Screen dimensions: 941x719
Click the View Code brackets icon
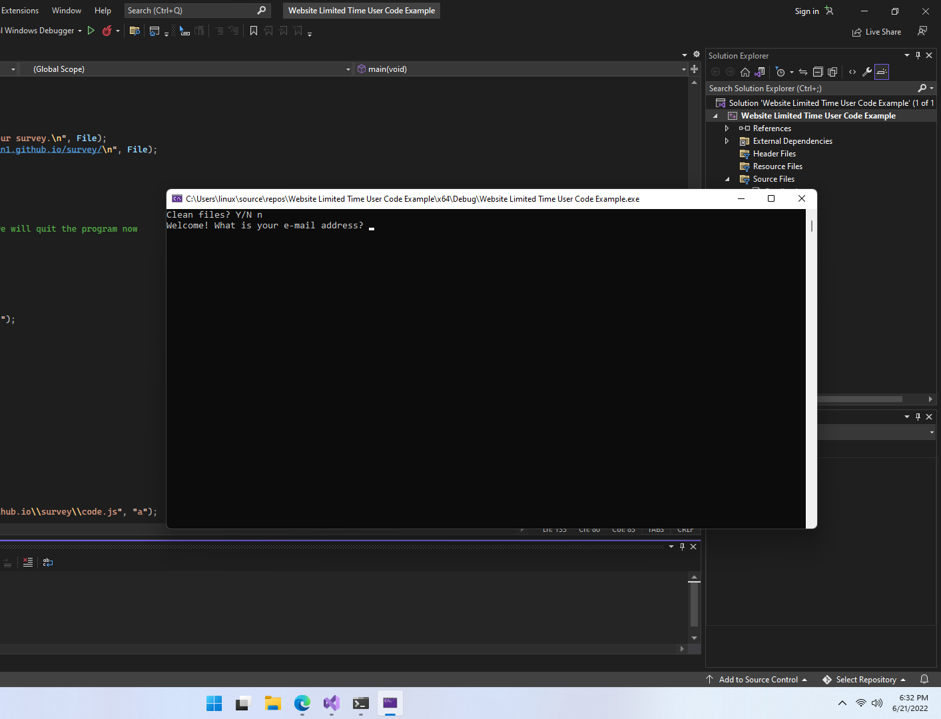(852, 72)
